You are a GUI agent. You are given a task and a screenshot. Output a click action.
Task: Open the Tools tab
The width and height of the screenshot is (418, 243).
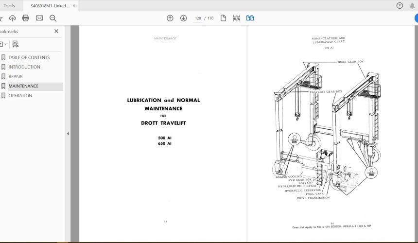[x=9, y=6]
